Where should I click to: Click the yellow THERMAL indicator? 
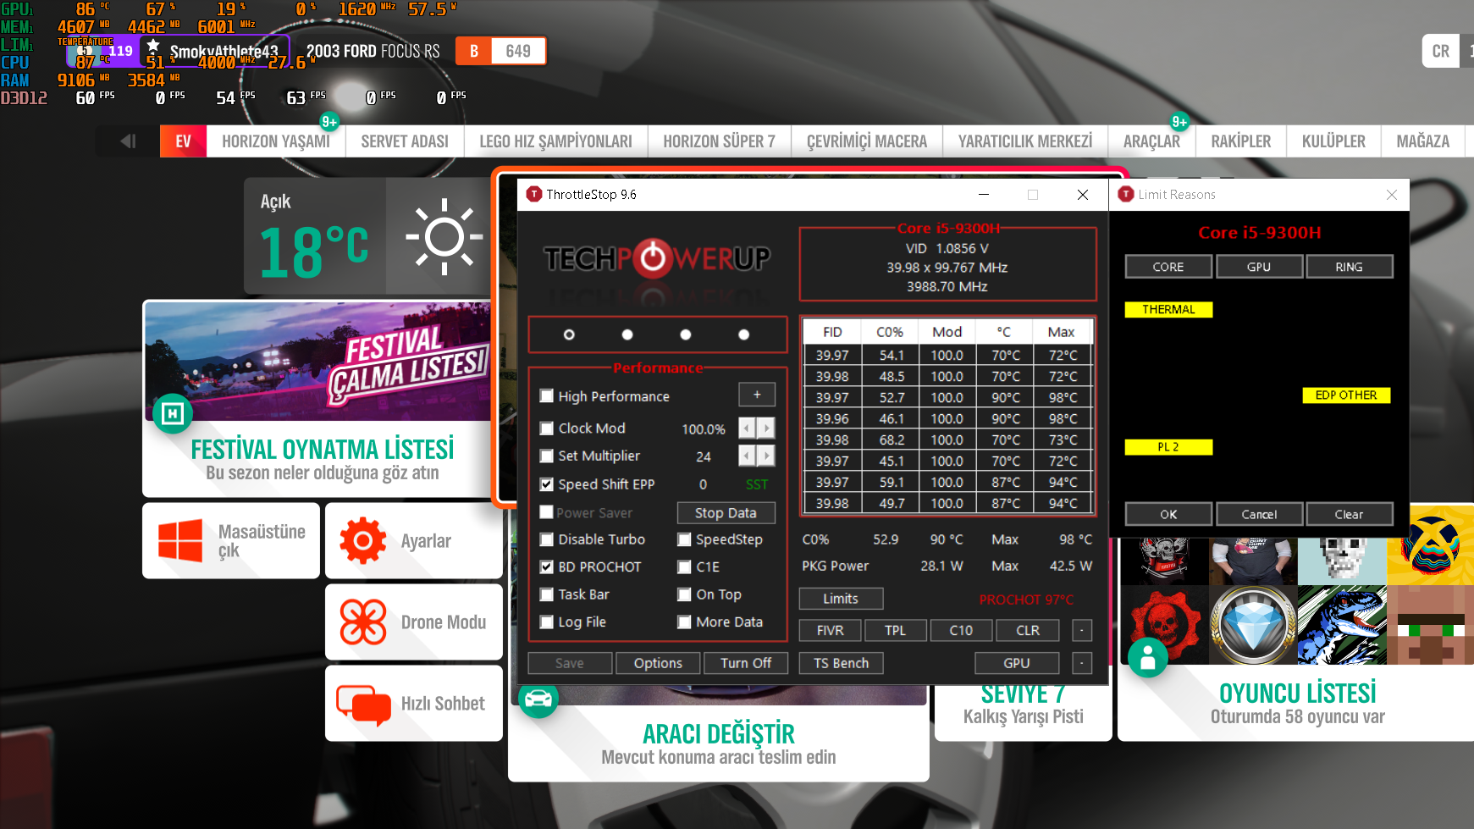(1168, 310)
